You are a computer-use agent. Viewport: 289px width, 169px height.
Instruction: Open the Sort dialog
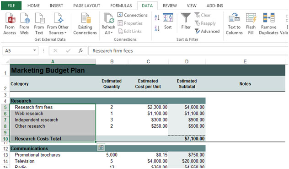pos(168,21)
